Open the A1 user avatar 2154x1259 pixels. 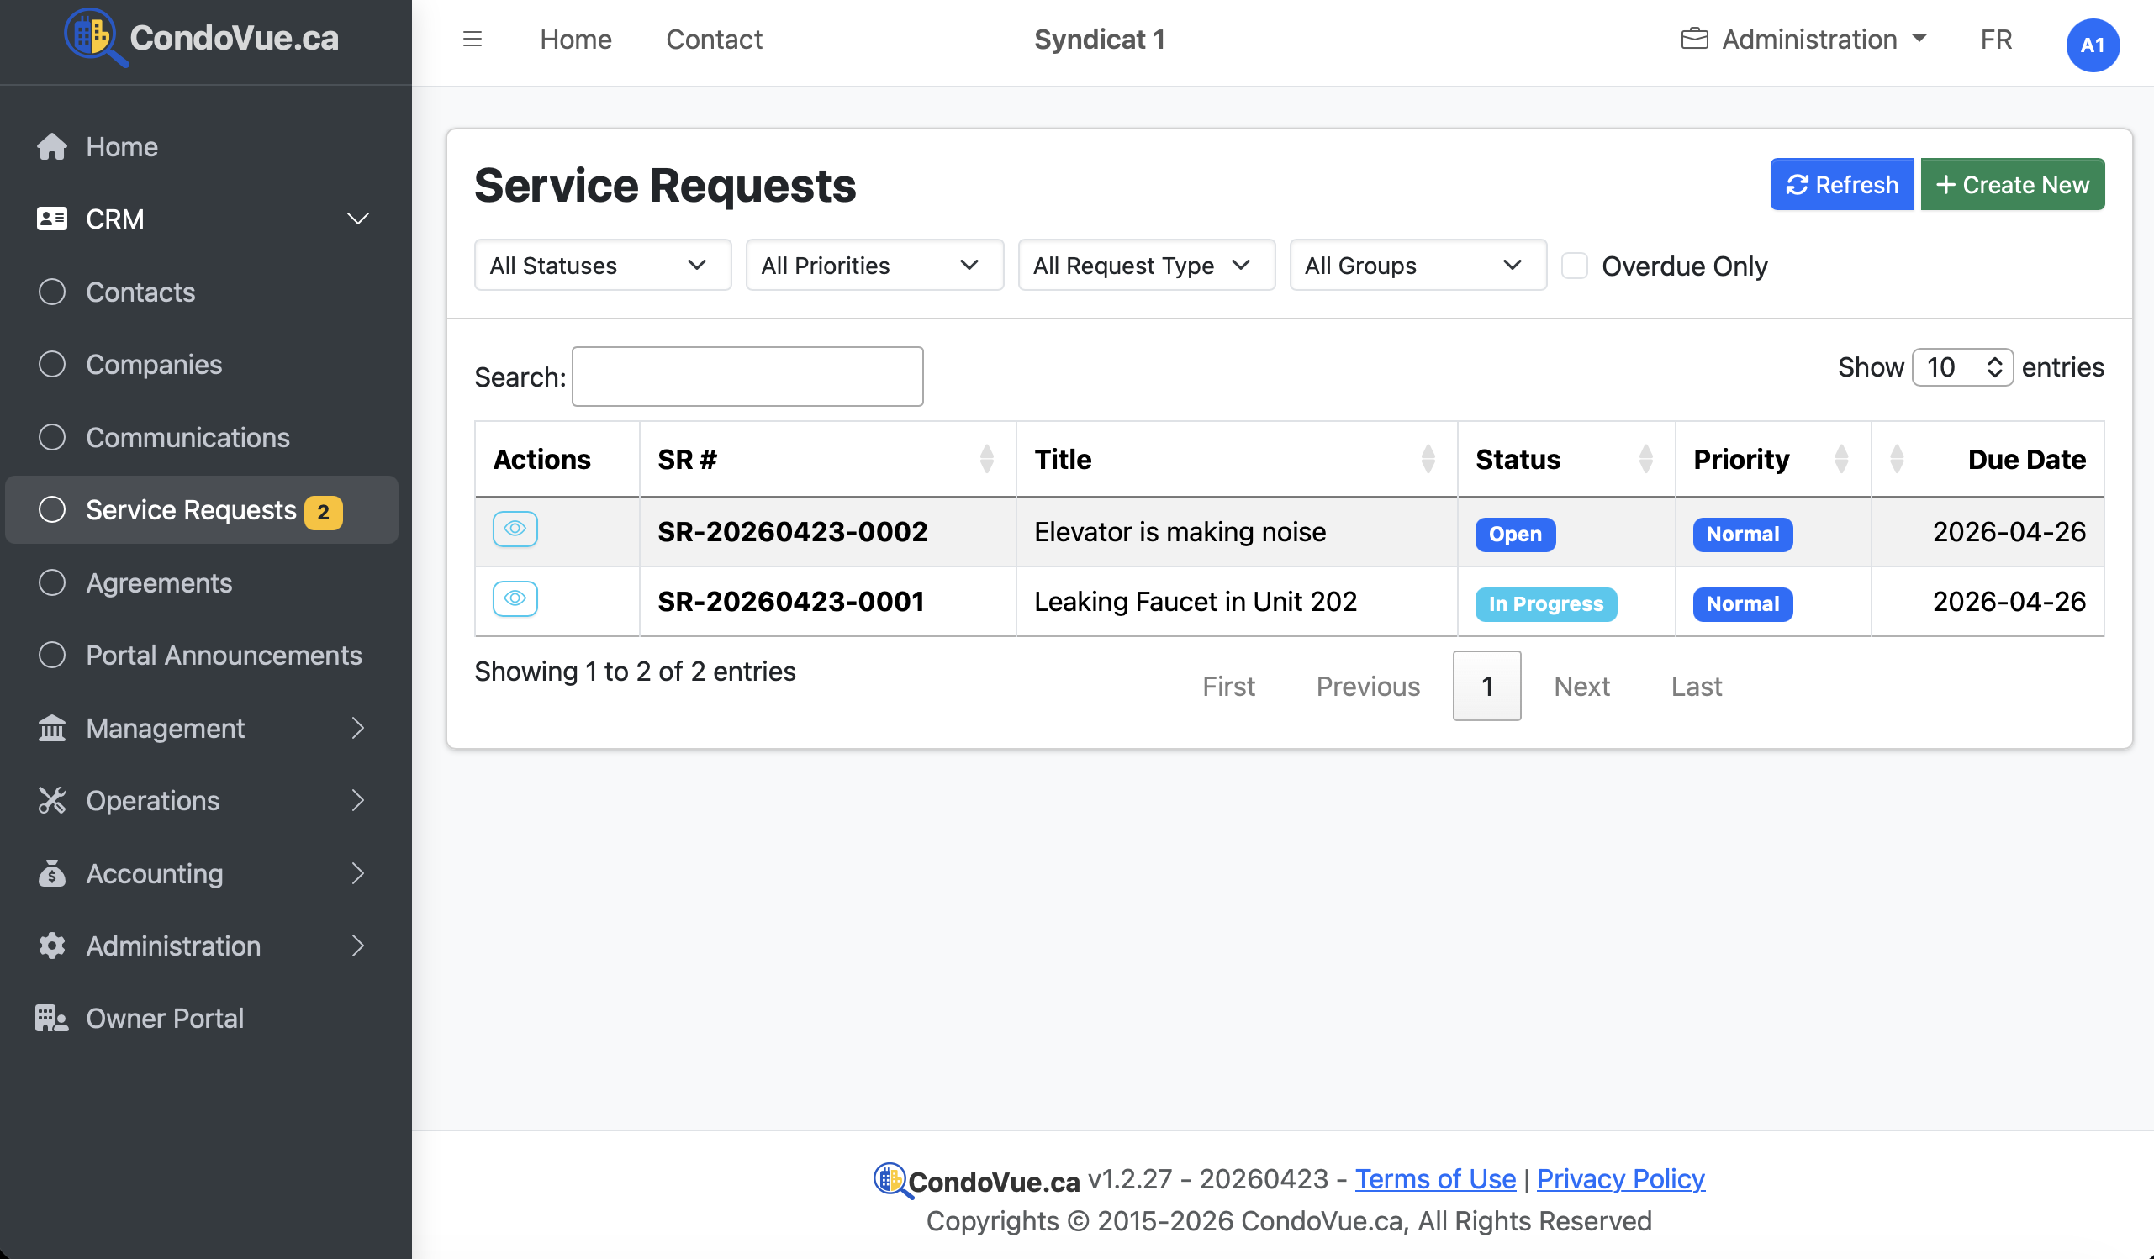click(2092, 45)
